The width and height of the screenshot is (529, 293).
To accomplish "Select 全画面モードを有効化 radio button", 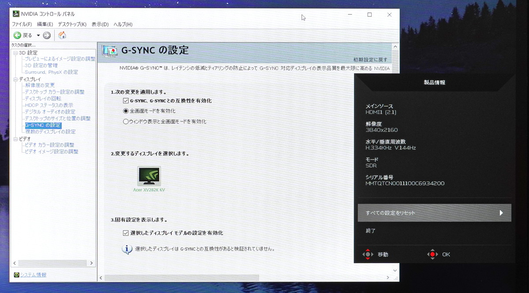I will pos(126,111).
